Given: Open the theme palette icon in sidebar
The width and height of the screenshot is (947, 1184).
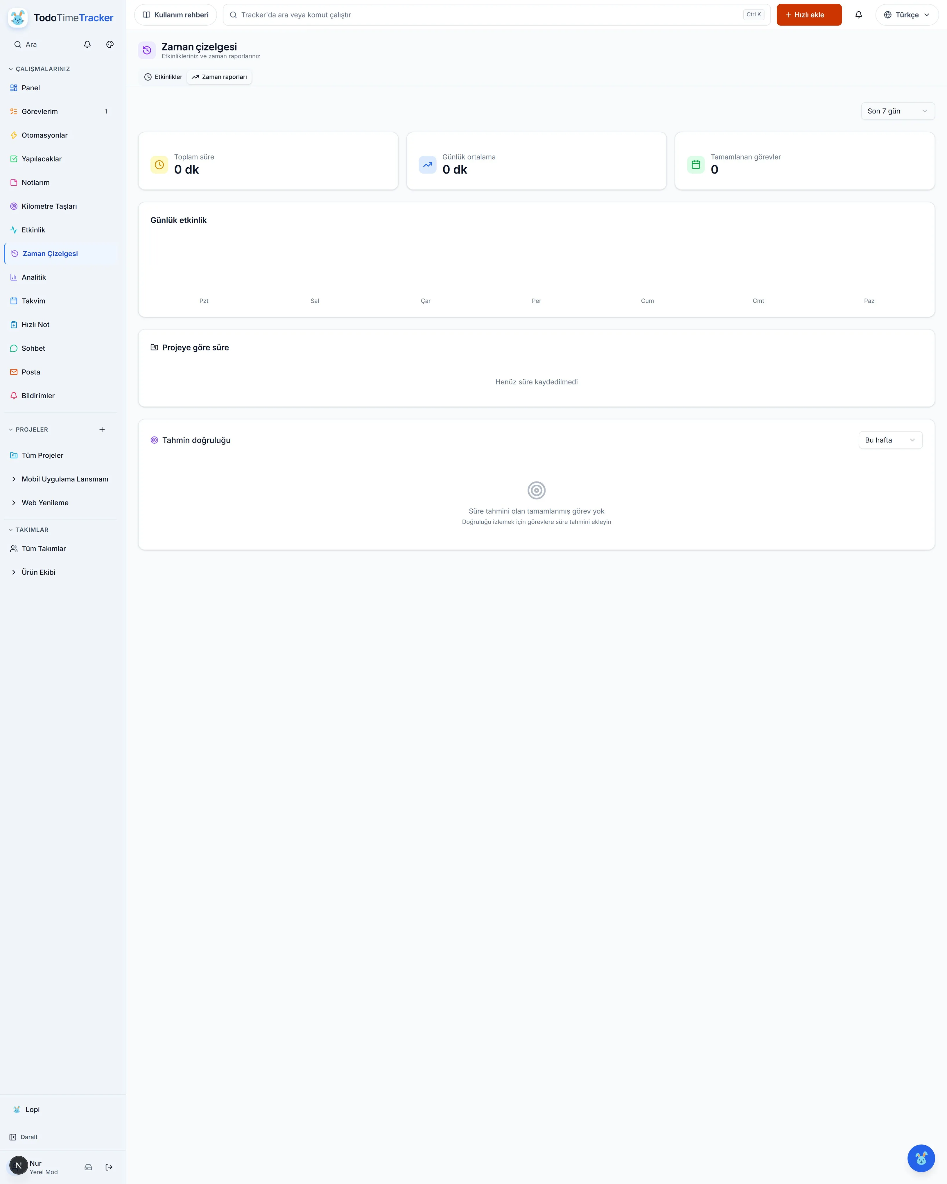Looking at the screenshot, I should point(110,44).
